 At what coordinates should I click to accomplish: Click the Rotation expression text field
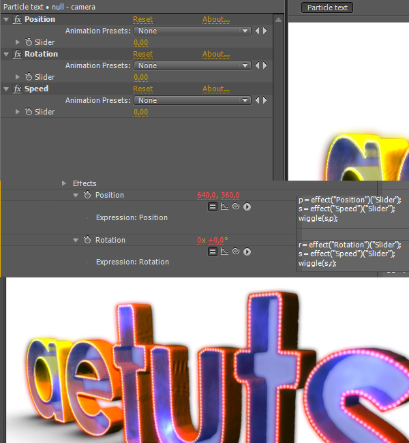pos(352,256)
